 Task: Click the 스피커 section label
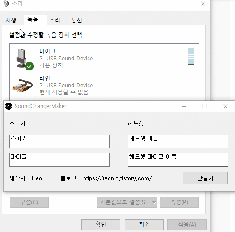(x=17, y=123)
